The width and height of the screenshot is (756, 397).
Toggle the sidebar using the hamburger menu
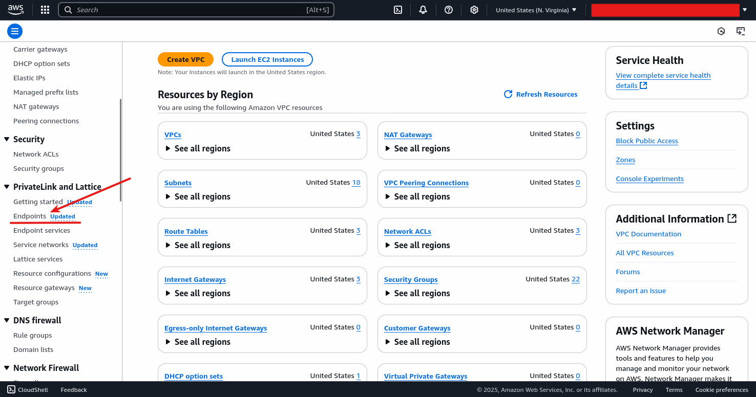pyautogui.click(x=14, y=31)
